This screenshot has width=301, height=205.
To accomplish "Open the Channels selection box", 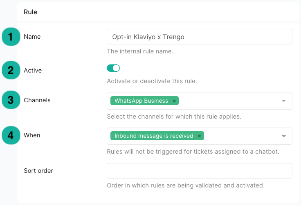I will pyautogui.click(x=200, y=101).
